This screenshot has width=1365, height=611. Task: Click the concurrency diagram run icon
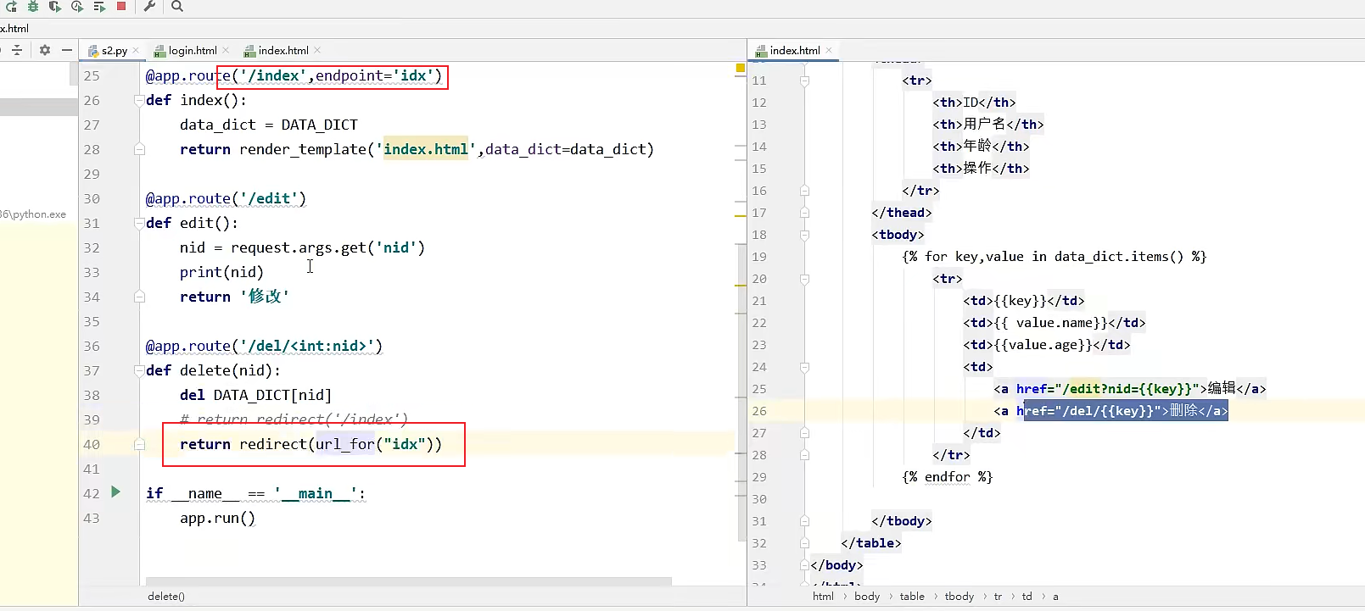click(x=99, y=6)
